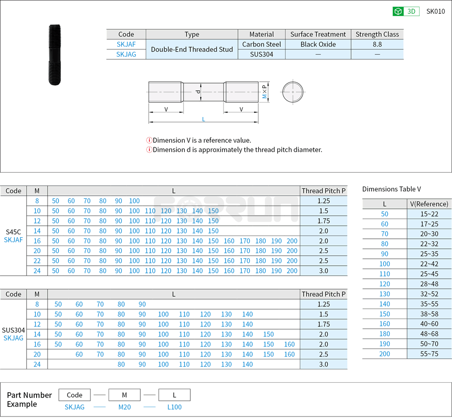Image resolution: width=452 pixels, height=418 pixels.
Task: Click the Code box in Part Number Example
Action: pyautogui.click(x=74, y=395)
